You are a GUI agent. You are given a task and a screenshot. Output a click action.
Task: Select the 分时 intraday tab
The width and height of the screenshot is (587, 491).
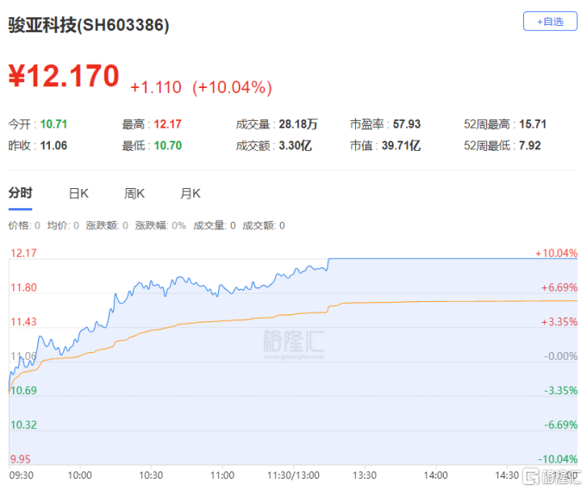coord(21,193)
